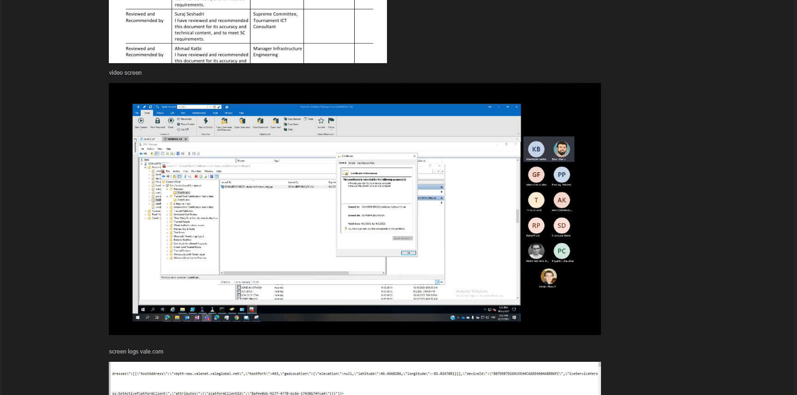Click the PC participant avatar
Viewport: 797px width, 395px height.
tap(561, 251)
